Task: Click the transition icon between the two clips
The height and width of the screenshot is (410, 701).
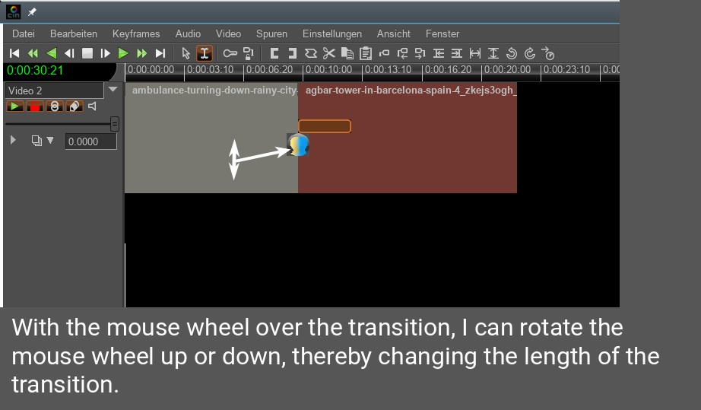Action: click(x=298, y=145)
